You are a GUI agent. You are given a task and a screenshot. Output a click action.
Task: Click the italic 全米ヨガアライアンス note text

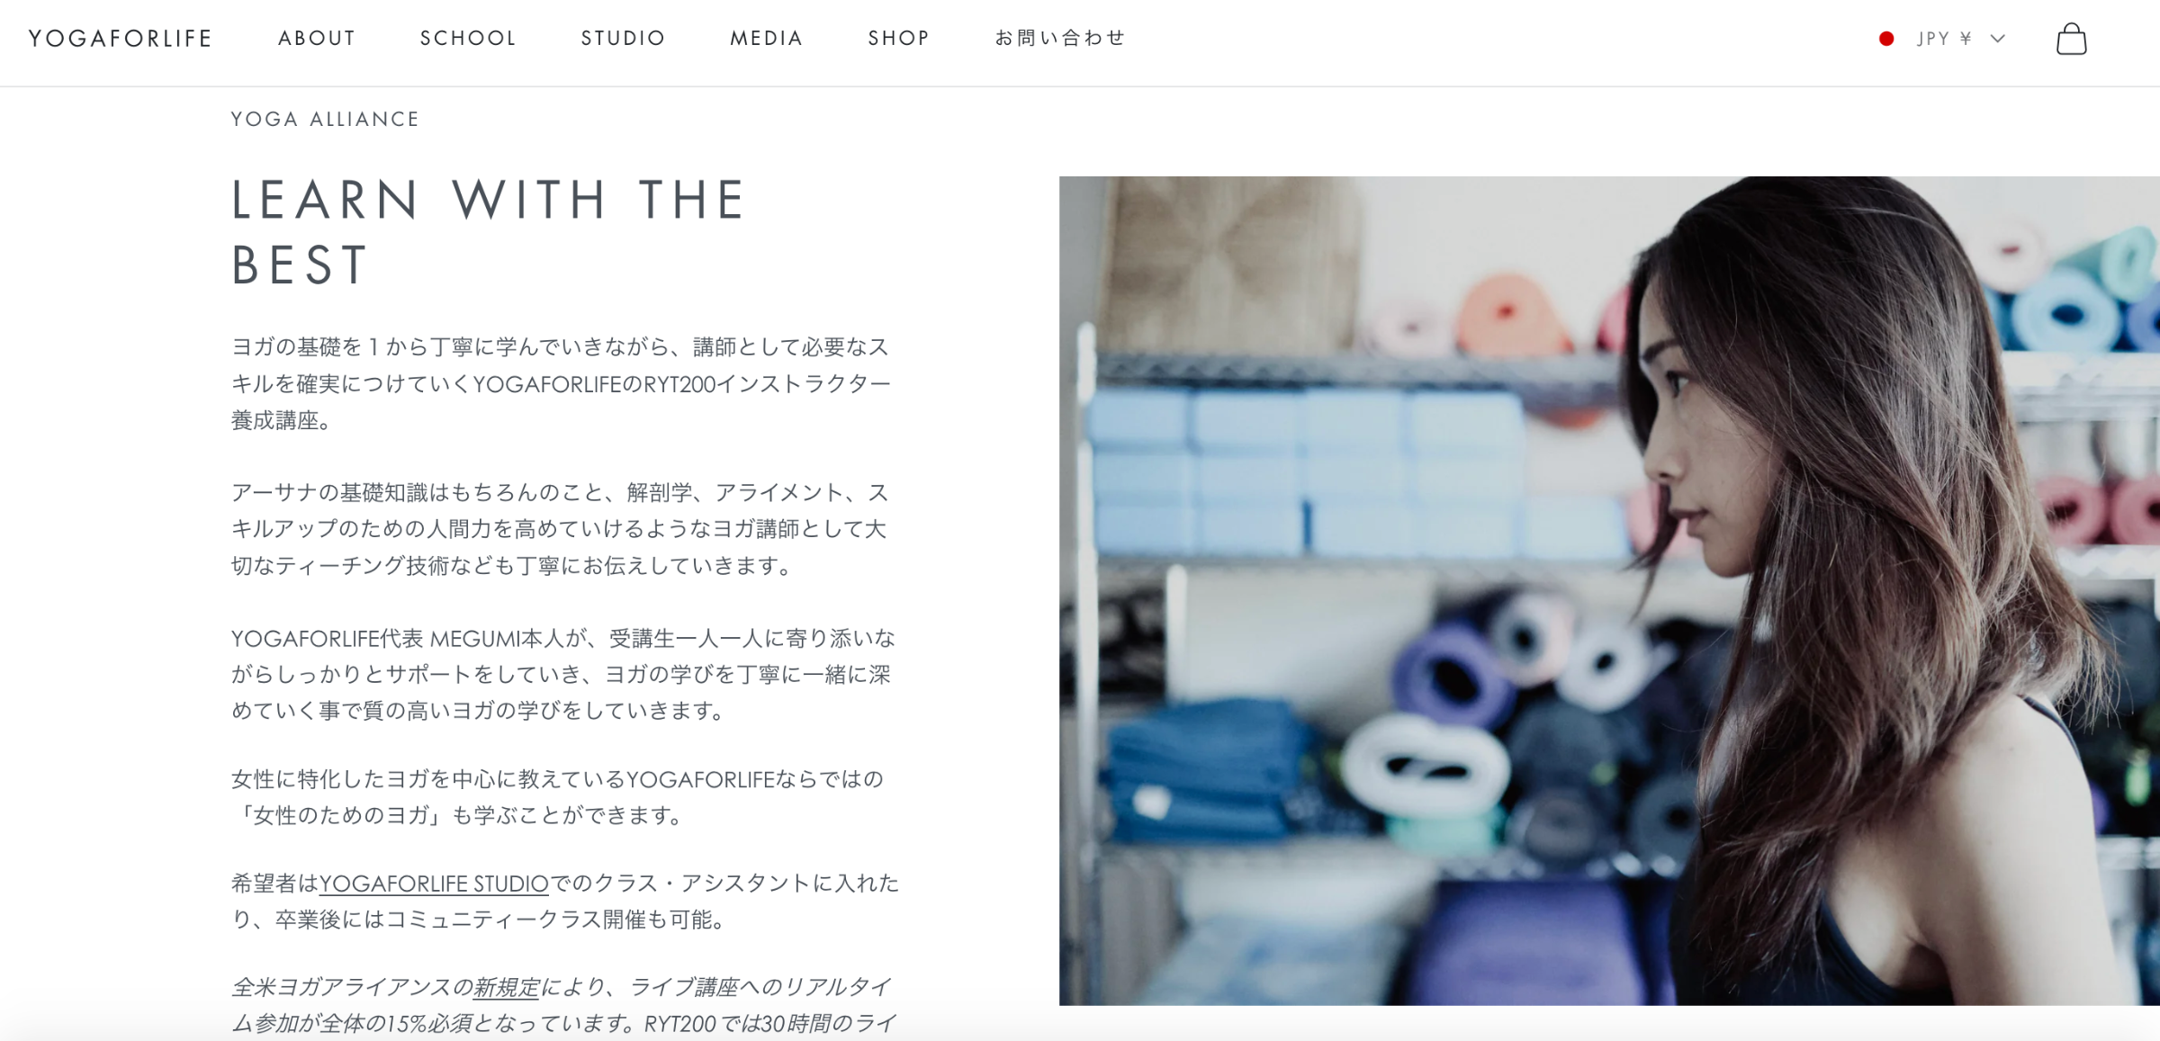tap(563, 1006)
